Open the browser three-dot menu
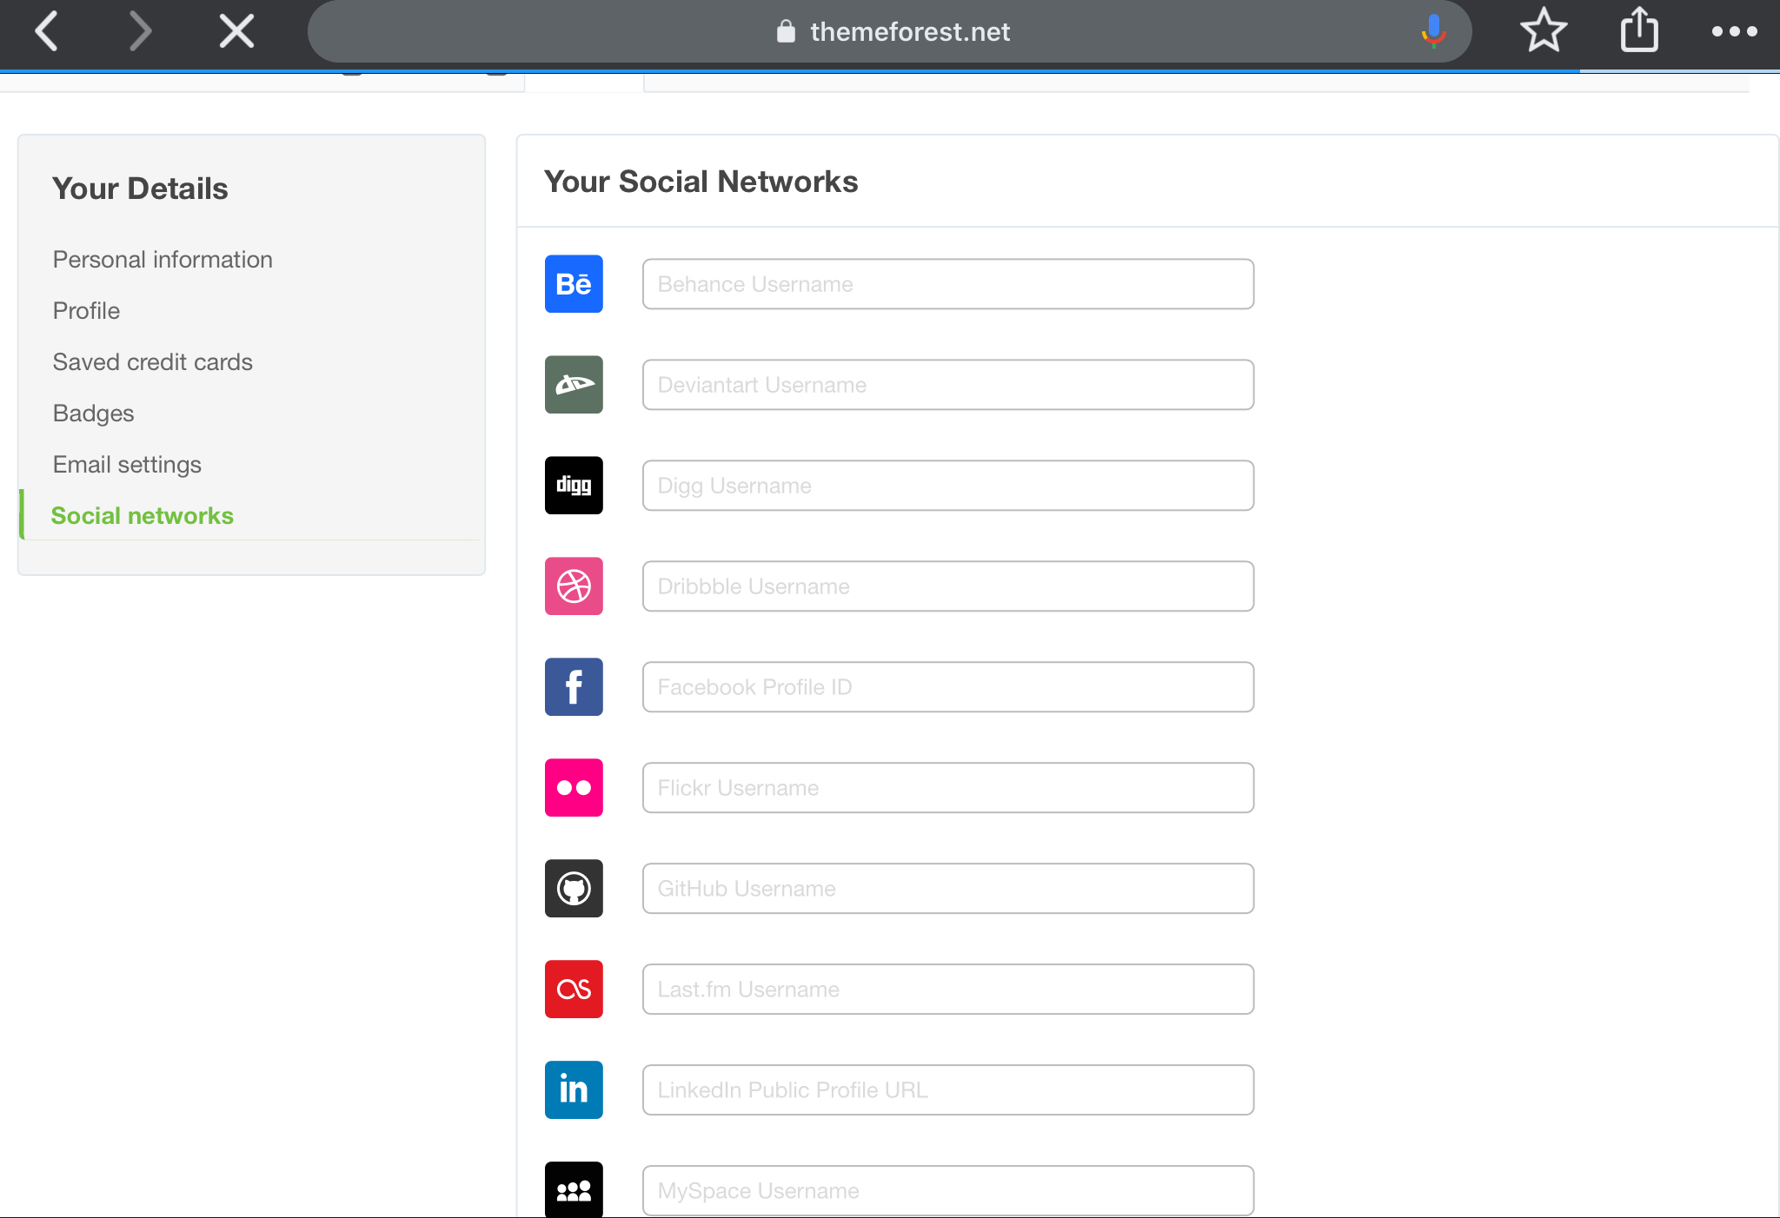The image size is (1780, 1218). point(1734,32)
